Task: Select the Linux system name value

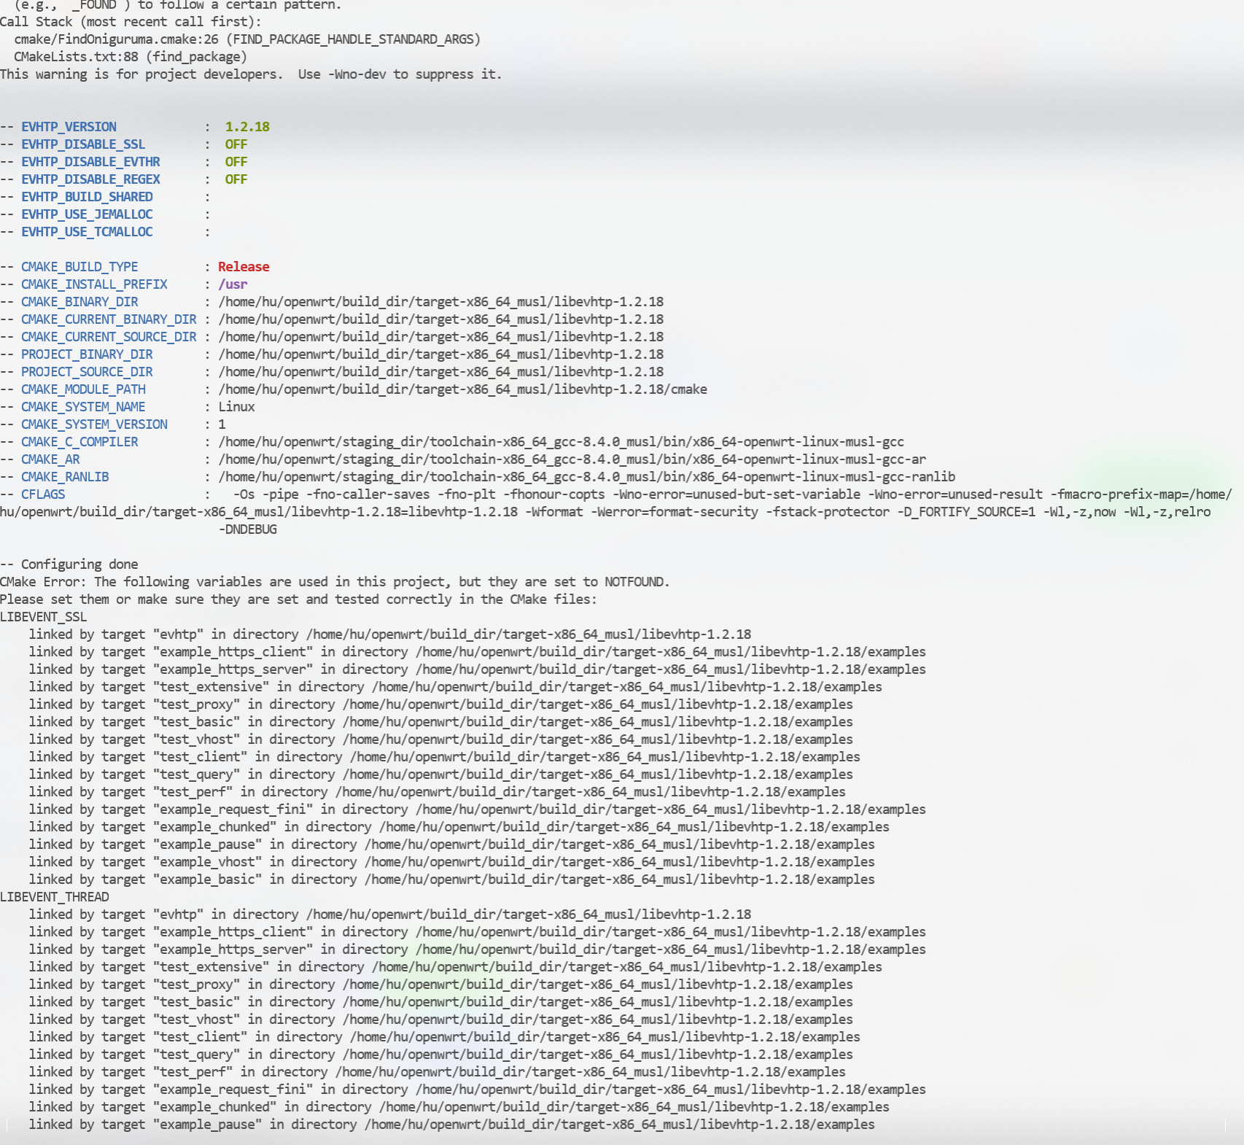Action: point(236,407)
